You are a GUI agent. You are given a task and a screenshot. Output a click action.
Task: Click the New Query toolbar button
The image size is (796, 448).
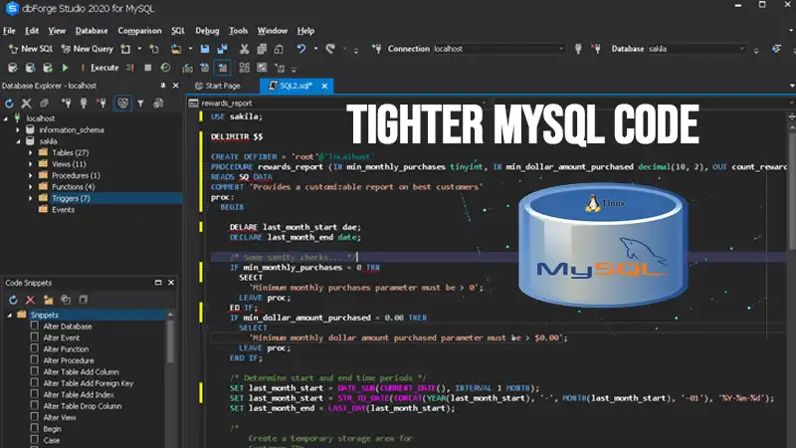(x=87, y=49)
